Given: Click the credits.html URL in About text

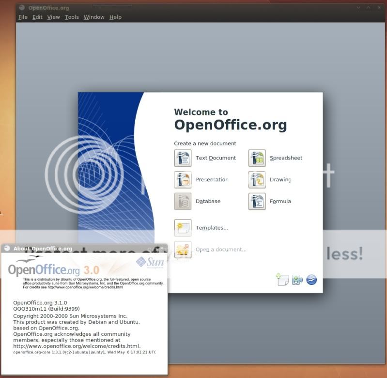Looking at the screenshot, I should [x=77, y=346].
